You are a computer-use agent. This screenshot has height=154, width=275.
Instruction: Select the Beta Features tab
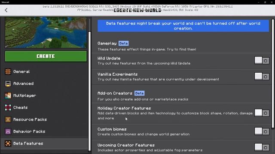(44, 144)
